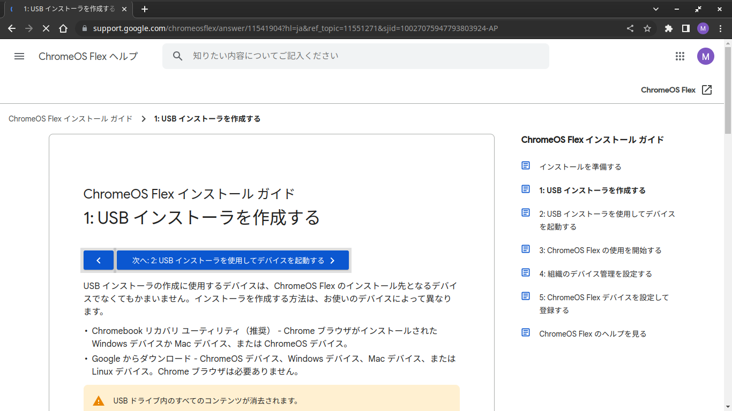Image resolution: width=732 pixels, height=411 pixels.
Task: Open Chrome three-dot menu
Action: pos(720,28)
